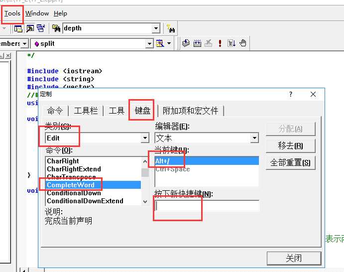Expand the members combo box
This screenshot has height=272, width=344.
pos(25,43)
